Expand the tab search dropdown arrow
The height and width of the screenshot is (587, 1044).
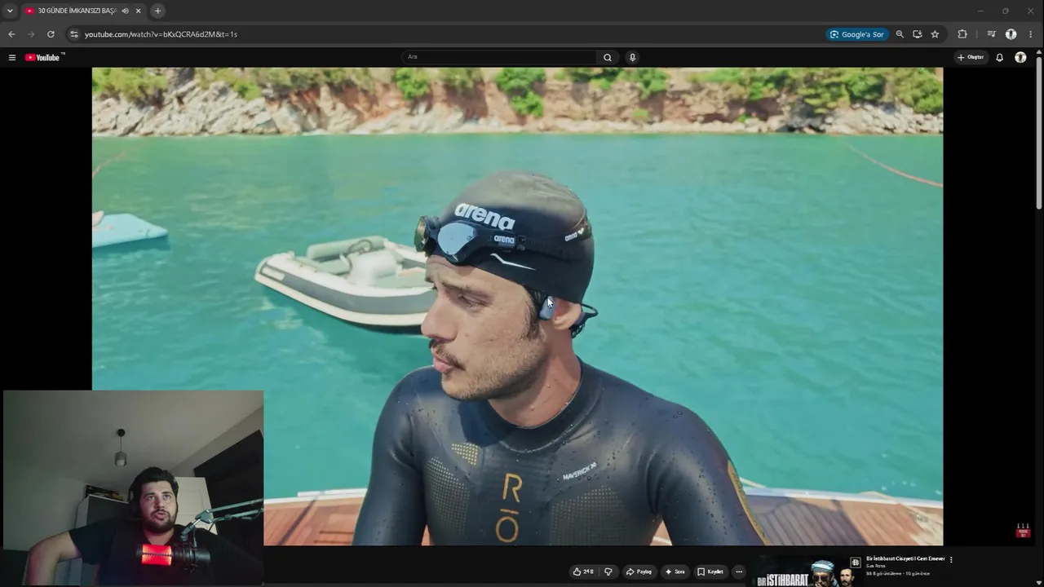click(10, 11)
